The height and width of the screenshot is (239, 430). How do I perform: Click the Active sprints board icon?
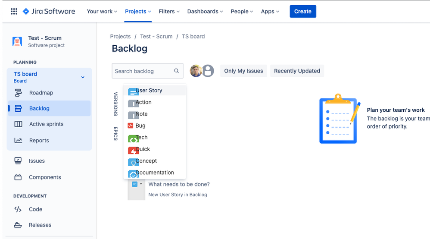[x=18, y=124]
